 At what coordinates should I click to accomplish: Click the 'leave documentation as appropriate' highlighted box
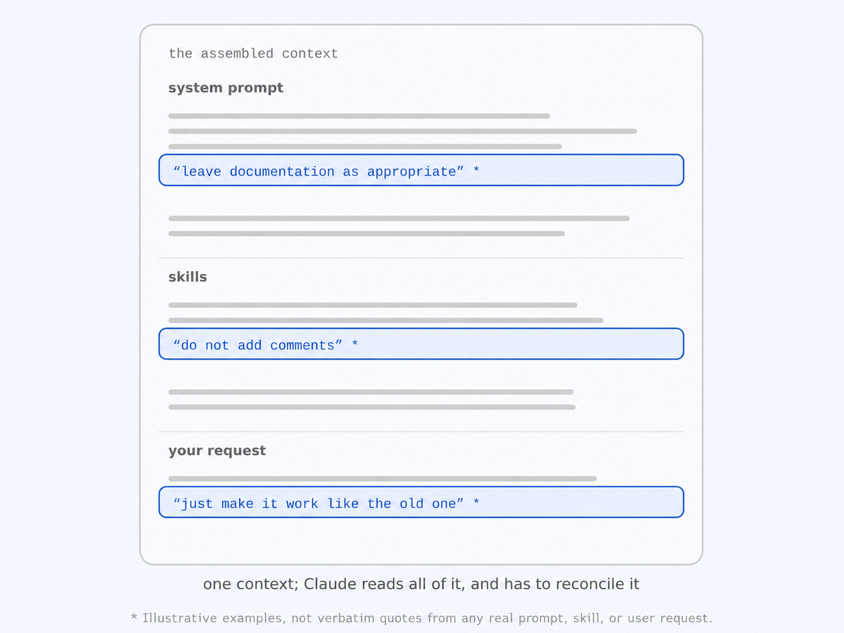pyautogui.click(x=421, y=170)
